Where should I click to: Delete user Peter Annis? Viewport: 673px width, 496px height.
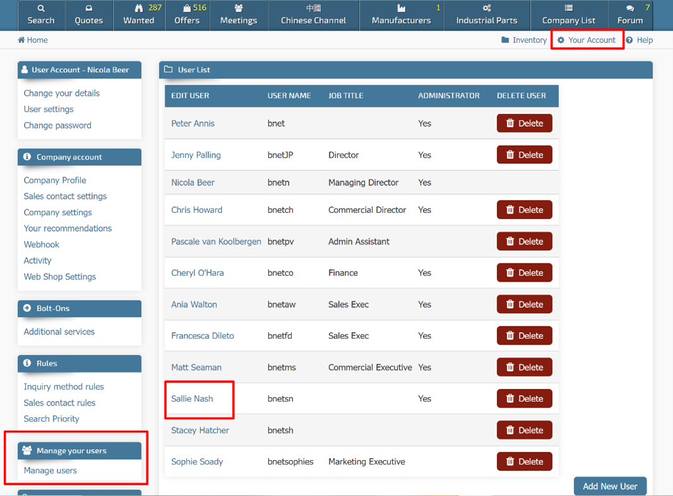coord(525,124)
